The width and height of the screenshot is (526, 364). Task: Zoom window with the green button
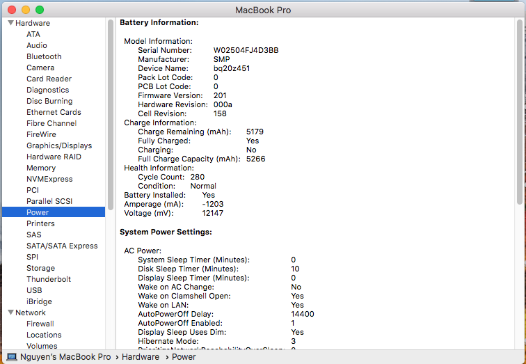point(40,10)
